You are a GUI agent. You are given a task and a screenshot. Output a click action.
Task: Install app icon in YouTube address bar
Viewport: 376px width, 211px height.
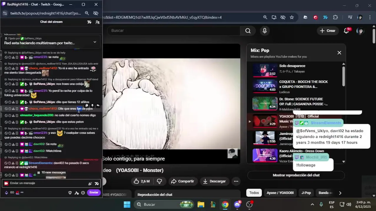[x=274, y=18]
